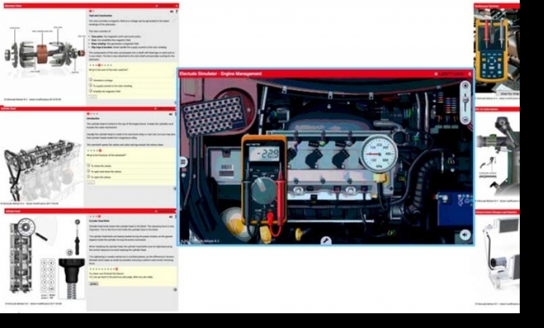Screen dimensions: 544x328
Task: Click the round pressure gauge on engine
Action: pos(378,153)
